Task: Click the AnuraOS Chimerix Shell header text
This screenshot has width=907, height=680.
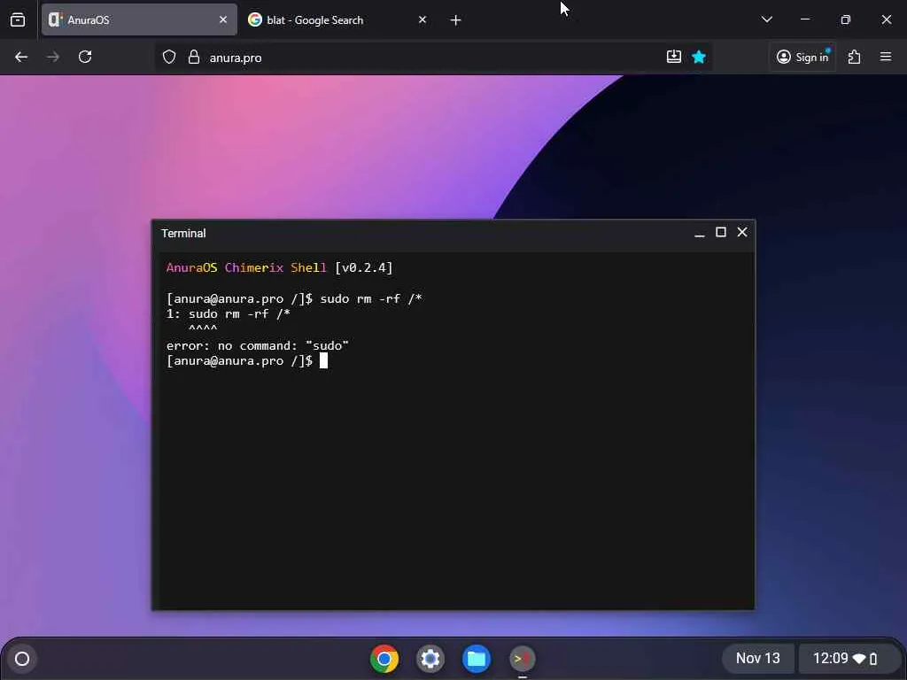Action: pyautogui.click(x=279, y=267)
